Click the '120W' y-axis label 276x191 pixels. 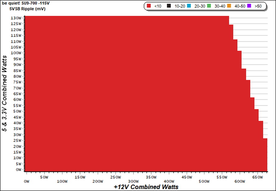16,30
